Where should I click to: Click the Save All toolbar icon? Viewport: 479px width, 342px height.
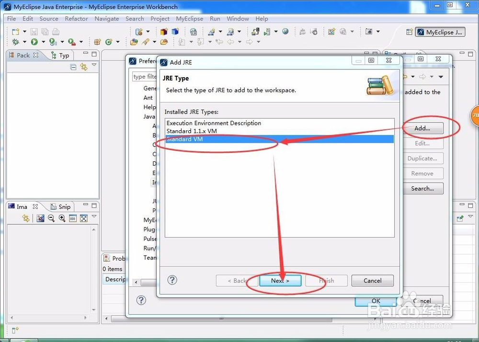(45, 32)
